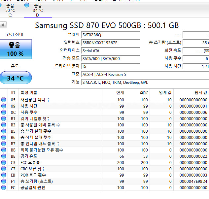The image size is (209, 199).
Task: Click raw value 000000000003 in EB row
Action: 193,175
